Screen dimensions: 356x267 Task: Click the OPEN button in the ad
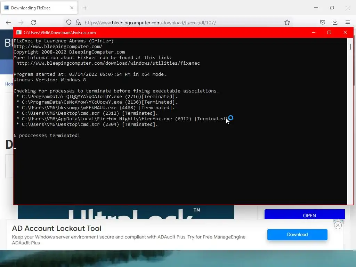click(305, 215)
